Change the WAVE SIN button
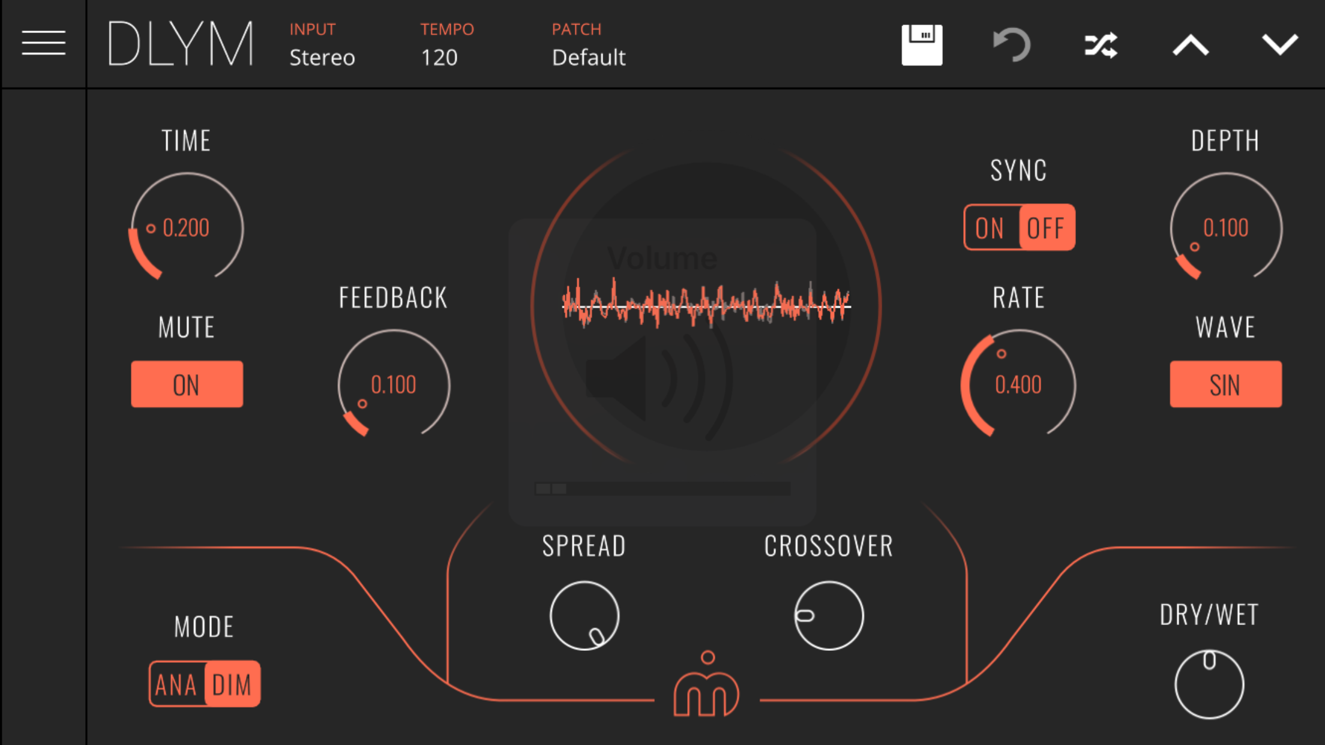Screen dimensions: 1325x745 click(x=1225, y=384)
